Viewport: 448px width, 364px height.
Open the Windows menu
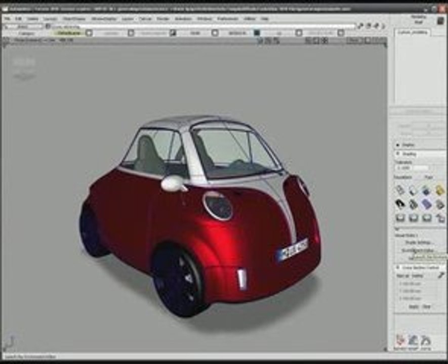(x=205, y=19)
